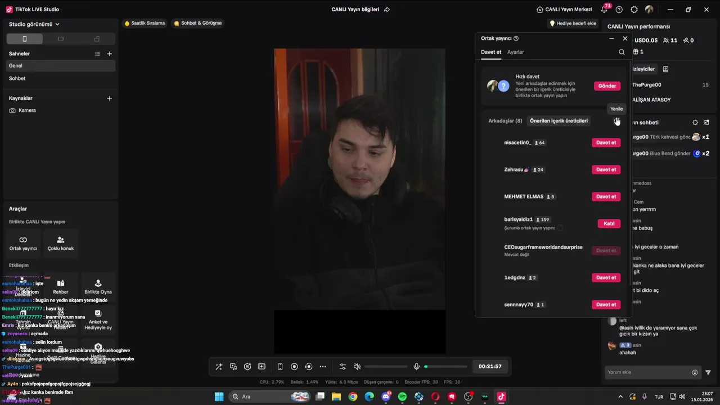Image resolution: width=720 pixels, height=405 pixels.
Task: Open CANLI Yayın bilgileri share icon
Action: pyautogui.click(x=386, y=10)
